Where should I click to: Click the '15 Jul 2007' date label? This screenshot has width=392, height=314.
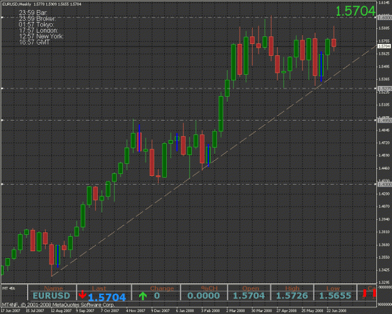pyautogui.click(x=35, y=311)
